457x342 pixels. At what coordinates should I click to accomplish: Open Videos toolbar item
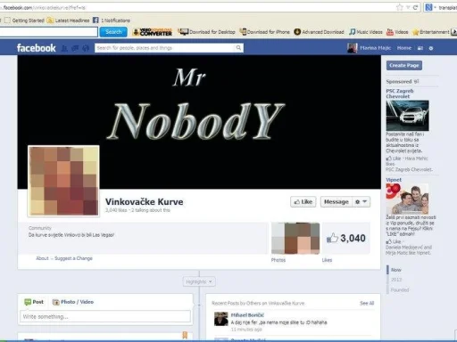pos(397,32)
